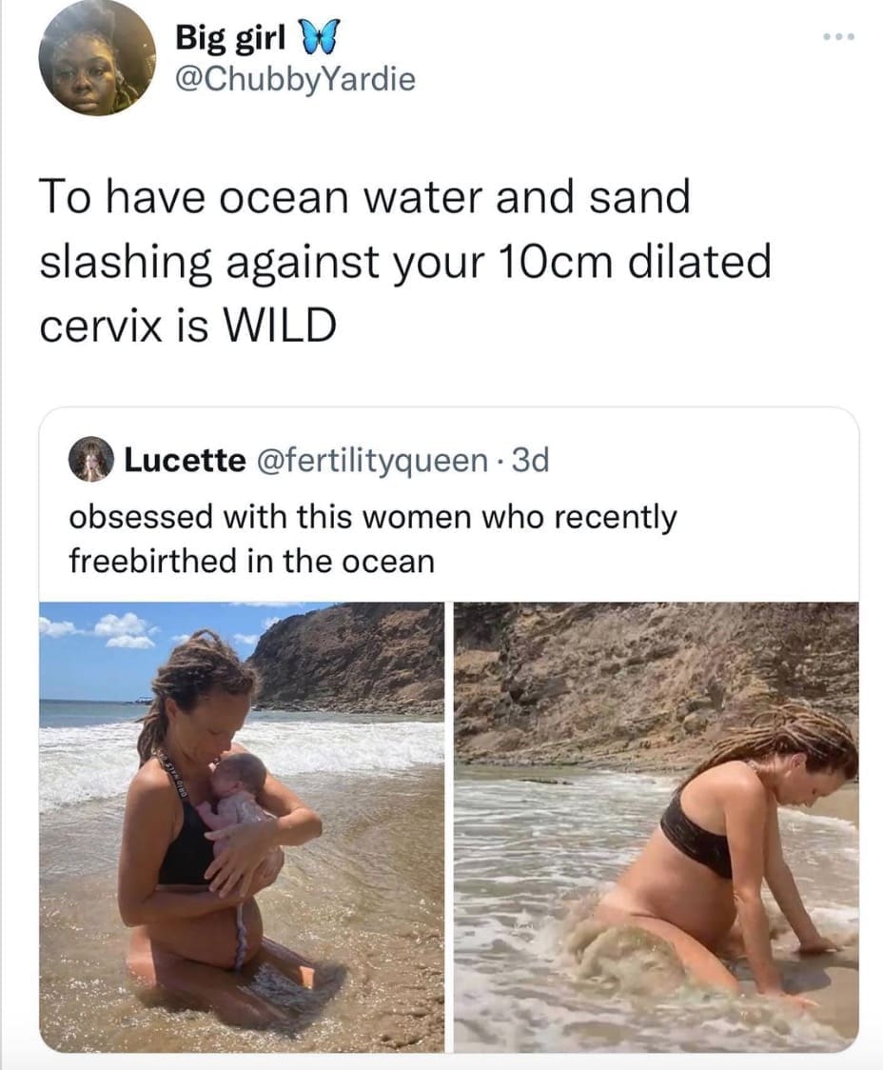Click the phrase "freebirthed in the ocean"
This screenshot has width=883, height=1070.
(251, 561)
